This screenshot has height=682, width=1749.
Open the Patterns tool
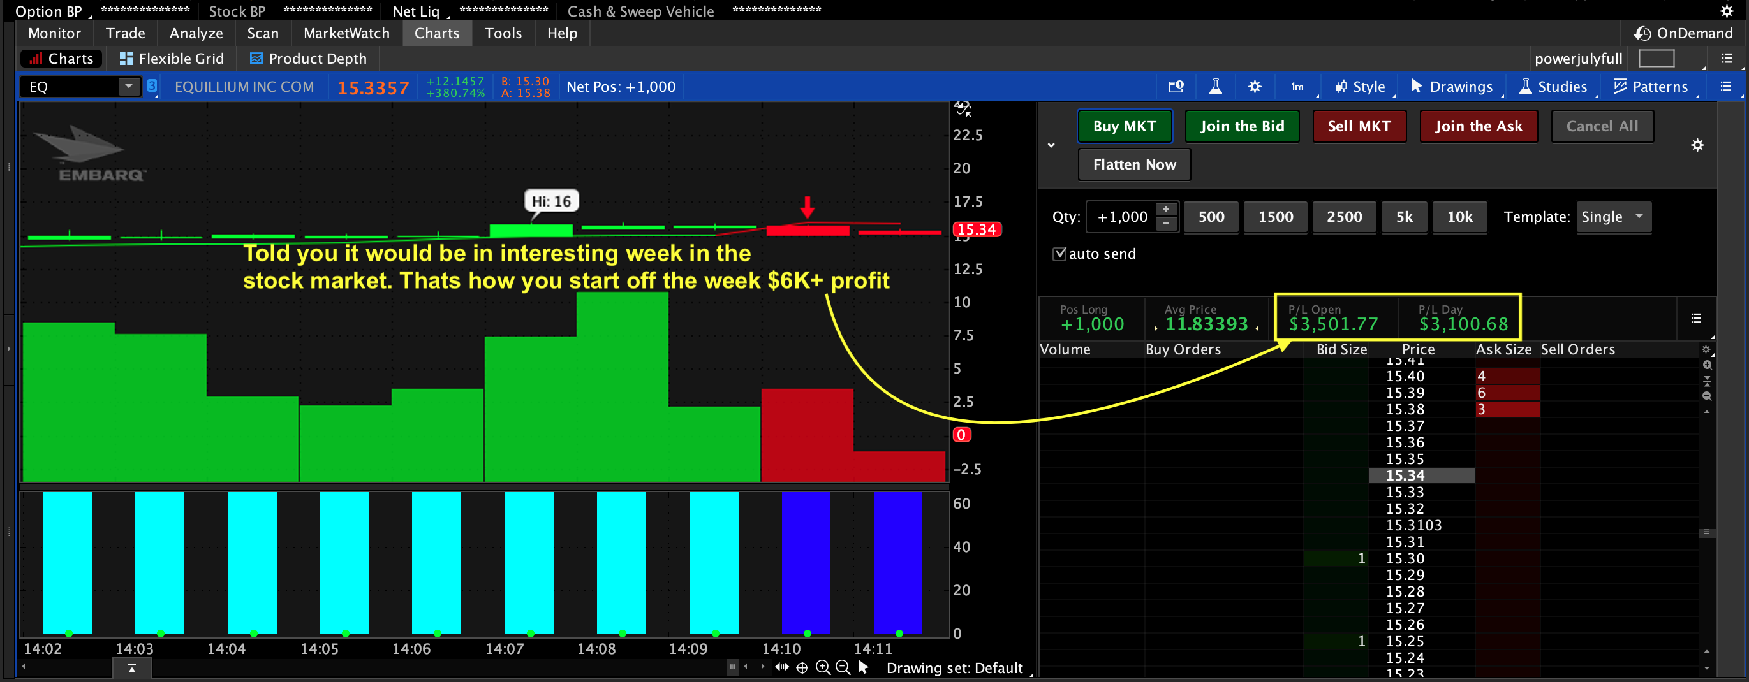tap(1650, 87)
